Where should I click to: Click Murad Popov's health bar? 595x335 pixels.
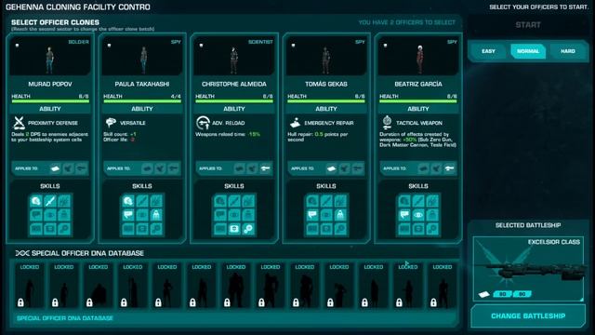click(x=50, y=101)
